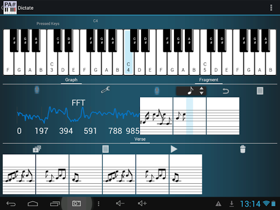Open the wrench settings icon
Viewport: 280px width, 210px height.
[106, 90]
